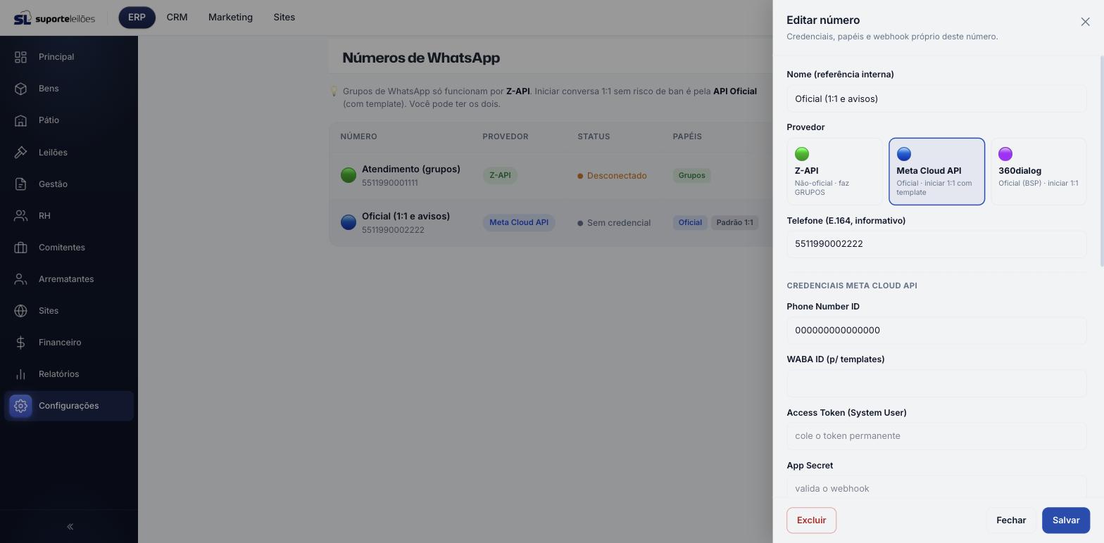The height and width of the screenshot is (543, 1104).
Task: Close the Editar número panel
Action: (x=1085, y=22)
